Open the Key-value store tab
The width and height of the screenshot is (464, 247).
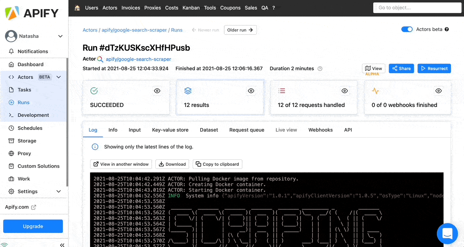(x=170, y=130)
